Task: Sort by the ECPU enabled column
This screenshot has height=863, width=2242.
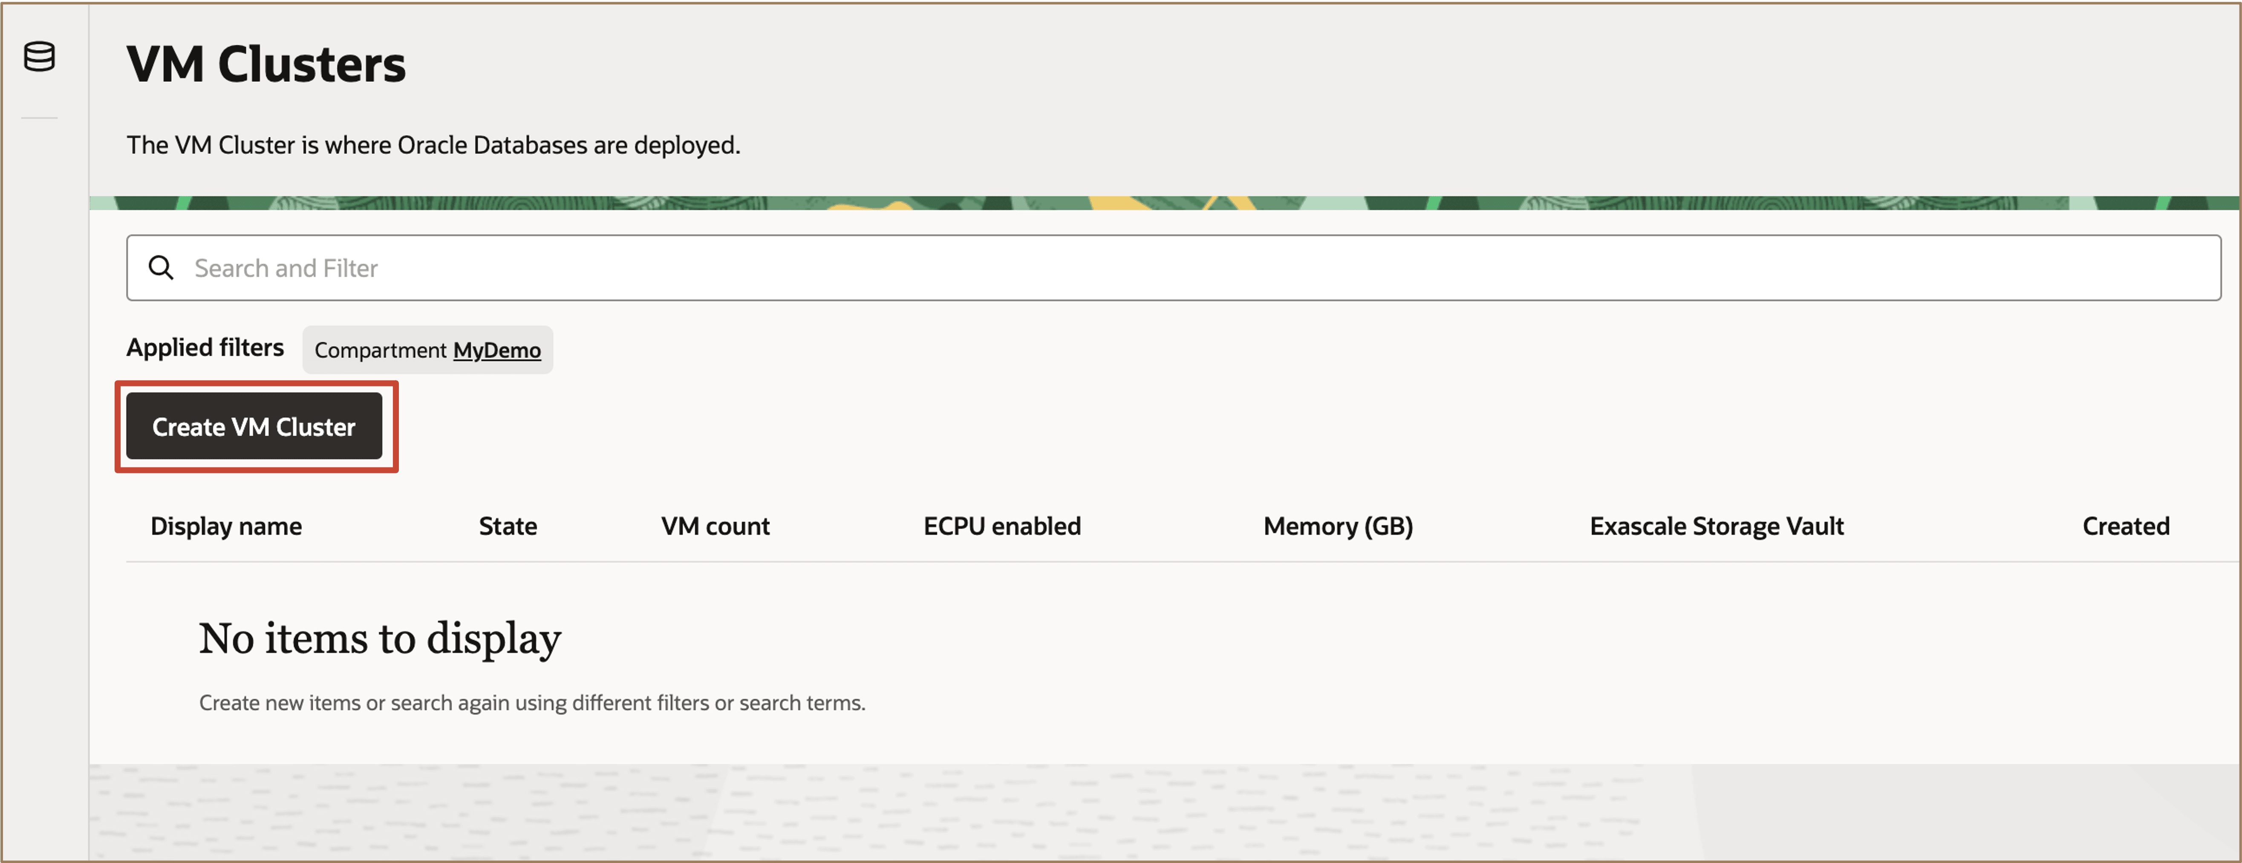Action: point(1002,525)
